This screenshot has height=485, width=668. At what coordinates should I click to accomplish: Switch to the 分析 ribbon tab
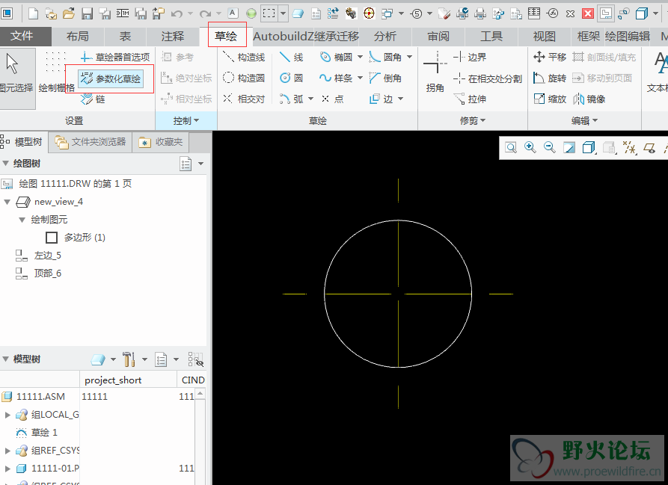pos(385,37)
